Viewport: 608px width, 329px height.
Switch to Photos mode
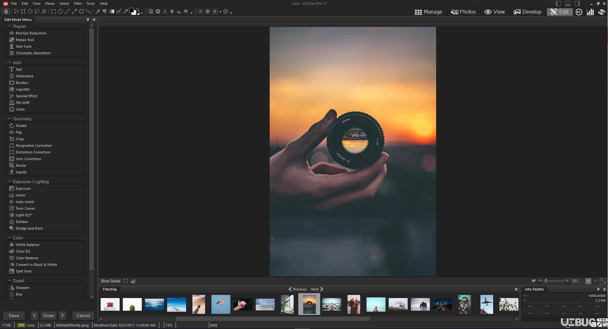coord(463,12)
